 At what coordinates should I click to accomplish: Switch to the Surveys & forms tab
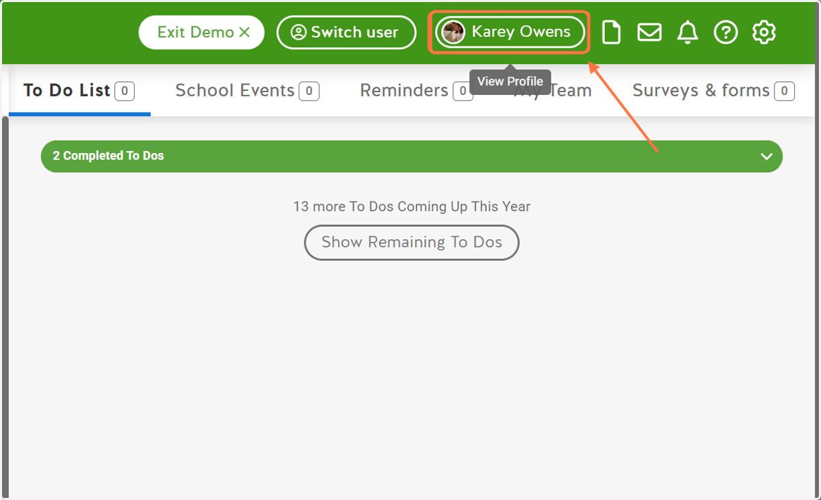714,91
